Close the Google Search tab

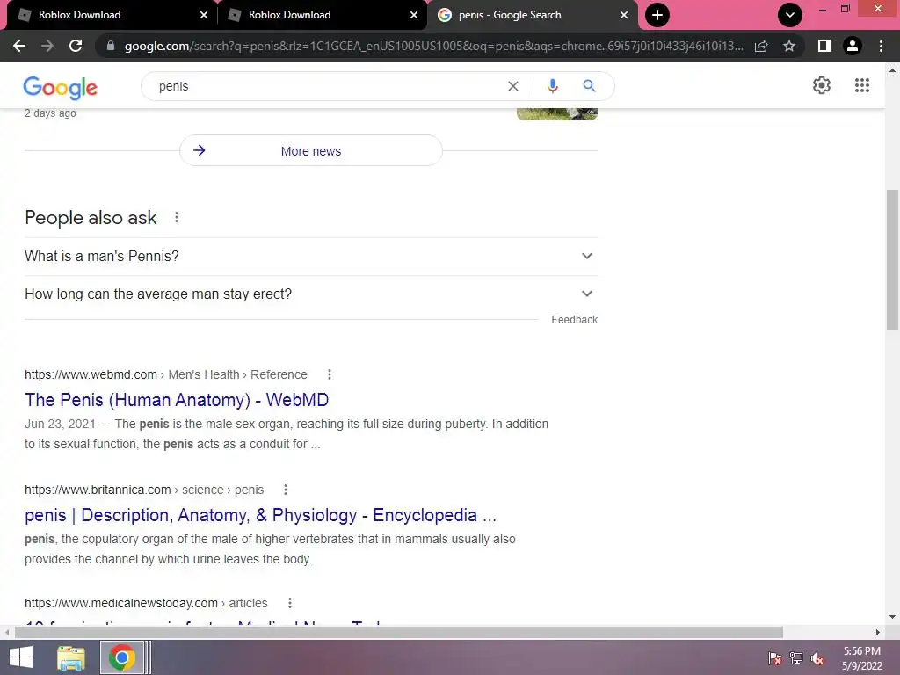tap(624, 15)
